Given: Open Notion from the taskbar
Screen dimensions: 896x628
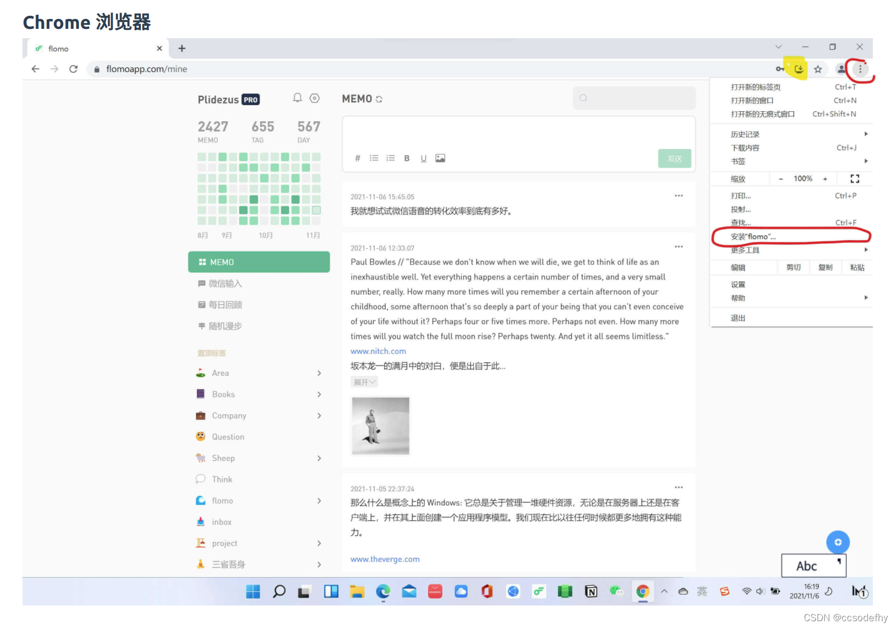Looking at the screenshot, I should tap(591, 591).
